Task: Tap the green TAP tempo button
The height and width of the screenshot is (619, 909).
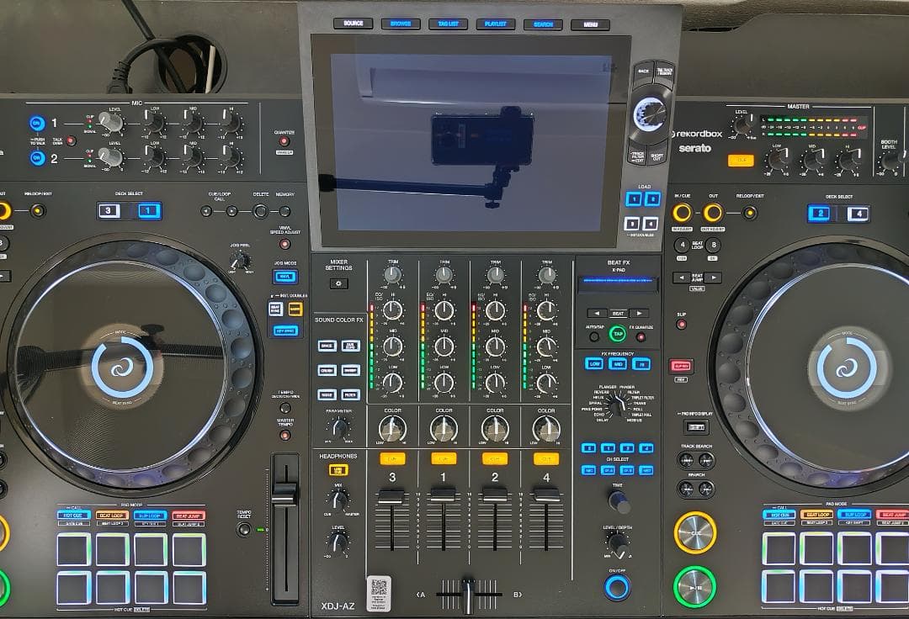Action: pos(618,334)
